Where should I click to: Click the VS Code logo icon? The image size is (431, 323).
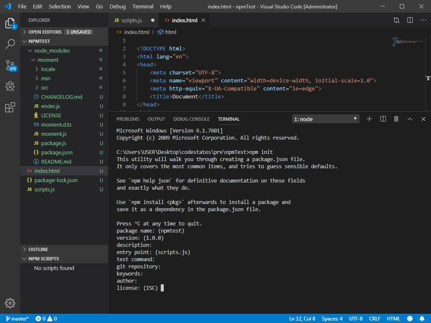[8, 6]
